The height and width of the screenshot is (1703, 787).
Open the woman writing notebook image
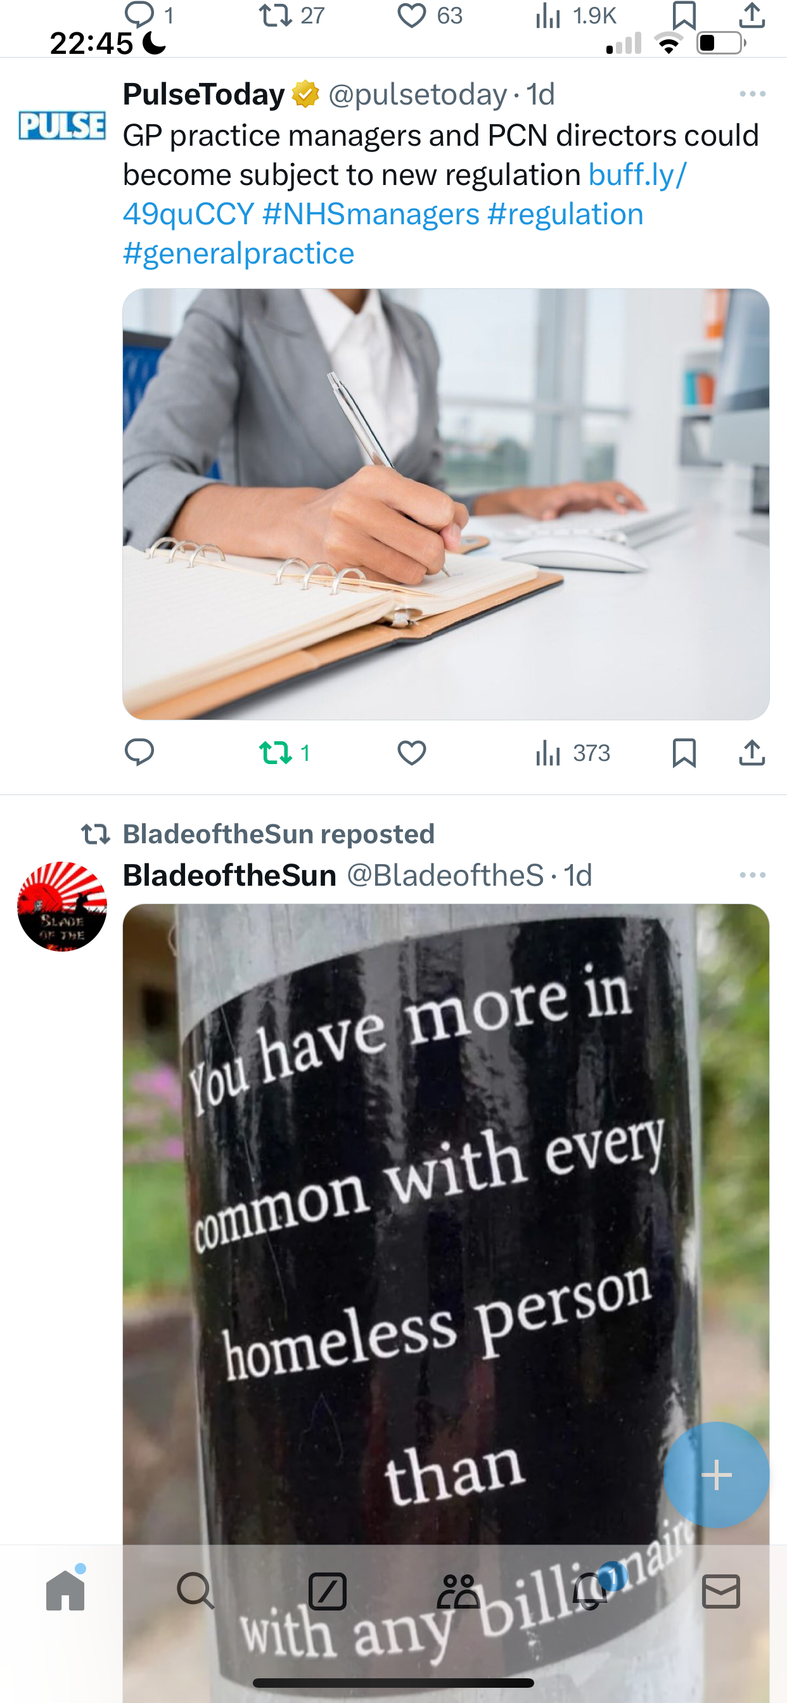click(x=445, y=504)
